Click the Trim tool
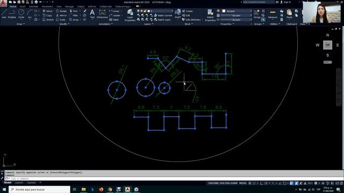This screenshot has width=344, height=193. point(74,11)
